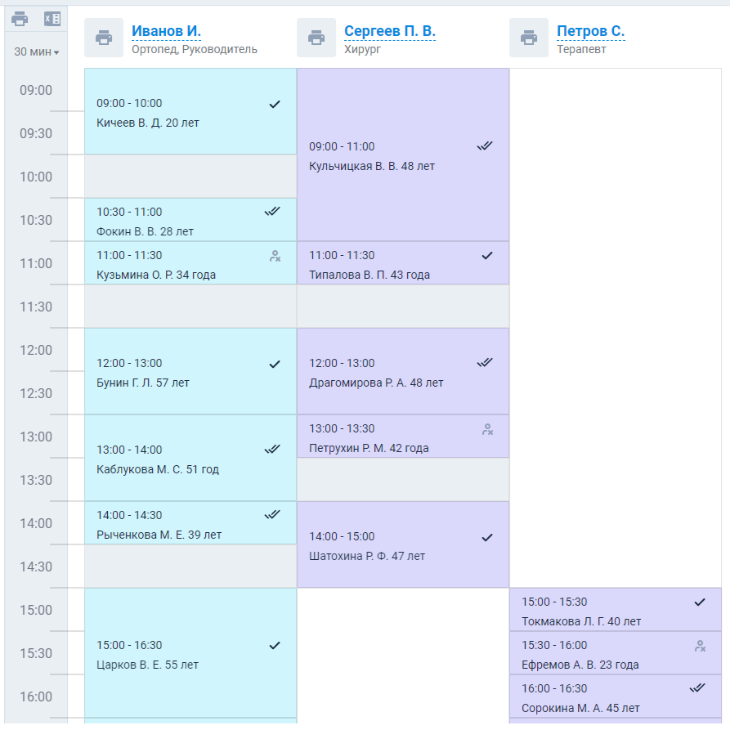Viewport: 730px width, 730px height.
Task: Print Иванов И. schedule
Action: point(104,38)
